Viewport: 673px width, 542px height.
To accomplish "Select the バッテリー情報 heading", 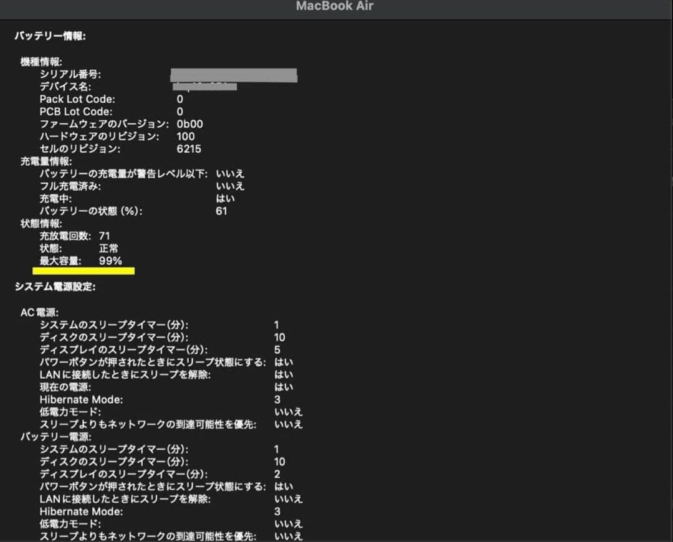I will click(x=50, y=36).
